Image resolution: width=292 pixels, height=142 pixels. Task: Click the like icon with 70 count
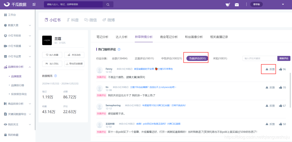pyautogui.click(x=280, y=87)
